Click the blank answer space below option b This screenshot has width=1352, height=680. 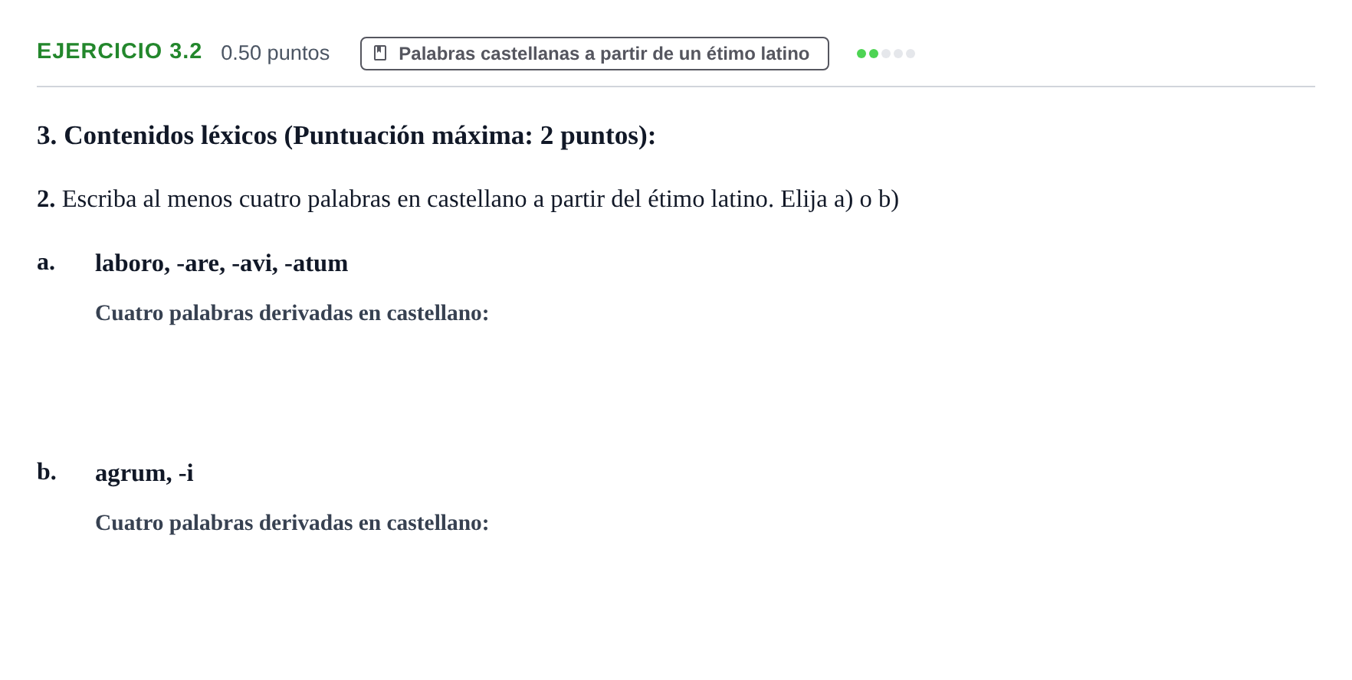pyautogui.click(x=676, y=597)
